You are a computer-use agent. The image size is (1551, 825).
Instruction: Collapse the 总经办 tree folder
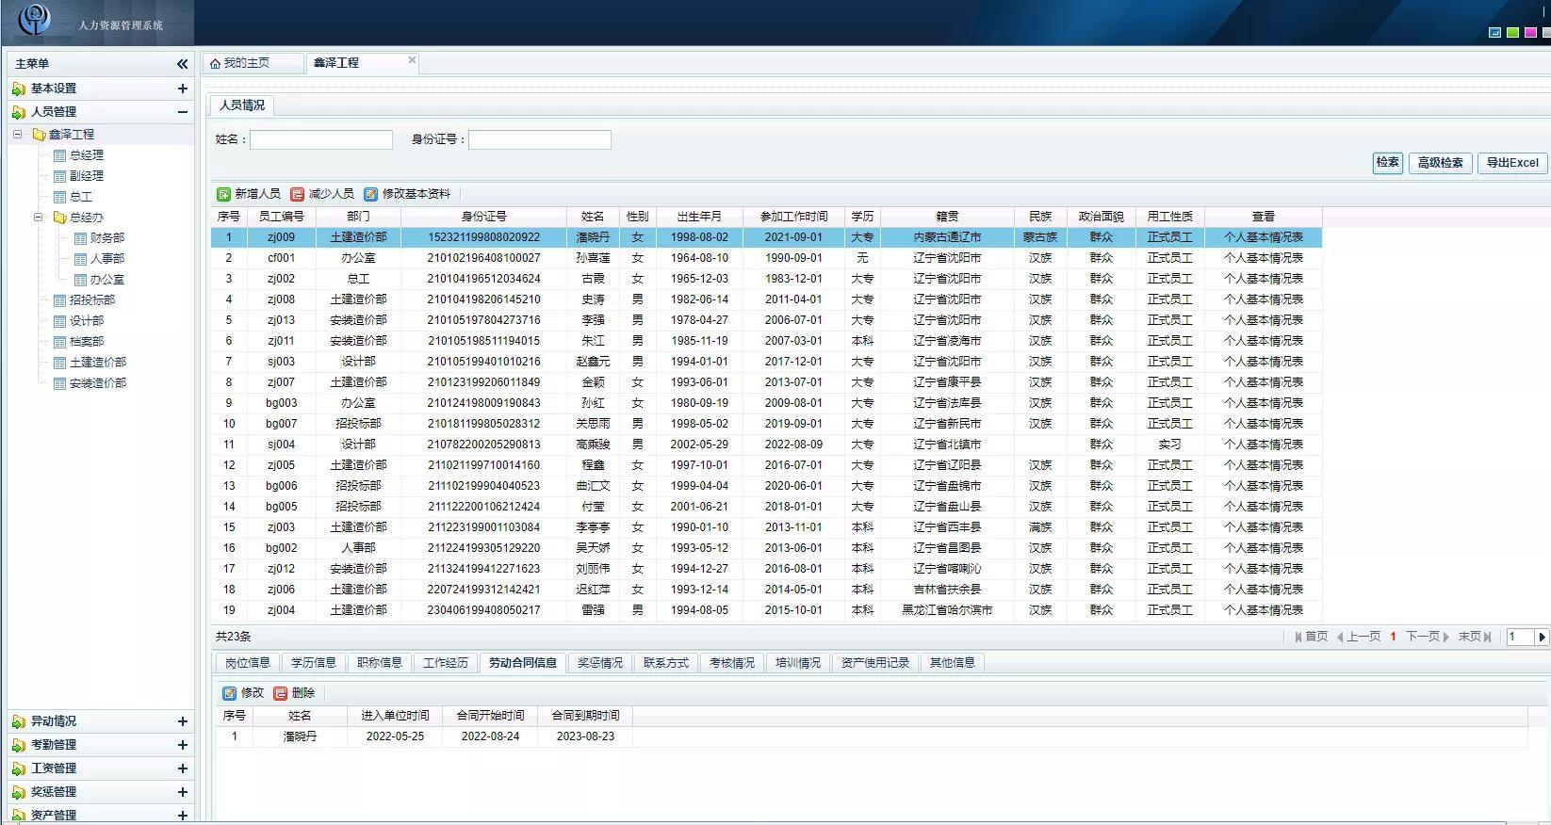(x=39, y=218)
